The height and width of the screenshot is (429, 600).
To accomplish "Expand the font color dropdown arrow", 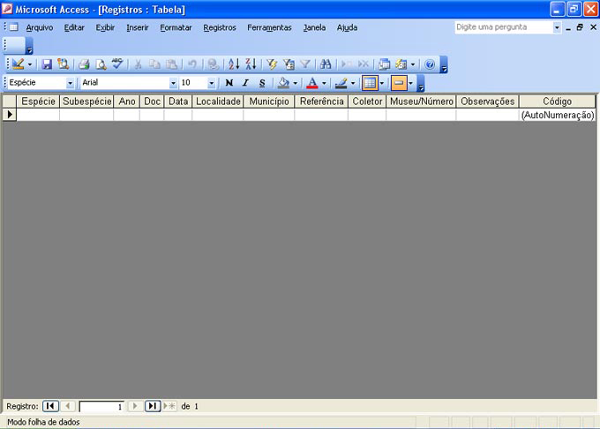I will 324,83.
